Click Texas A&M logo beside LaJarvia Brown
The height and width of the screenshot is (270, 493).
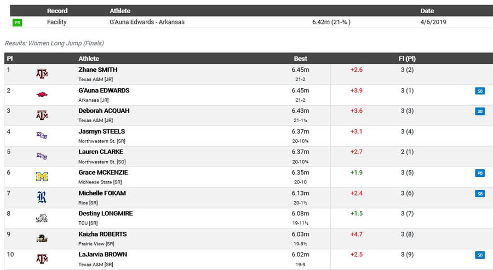(42, 258)
